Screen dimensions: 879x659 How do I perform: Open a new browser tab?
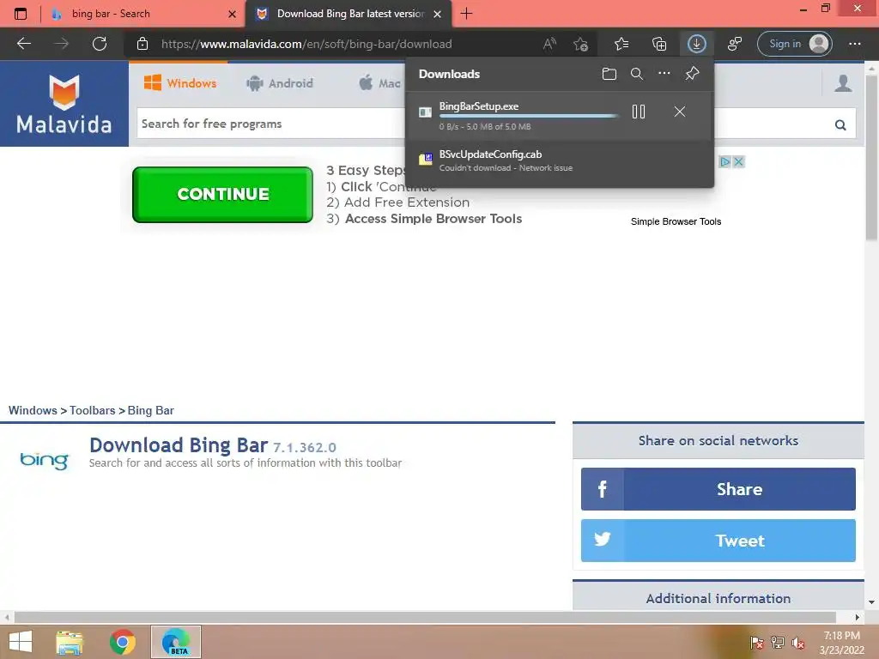[x=466, y=14]
